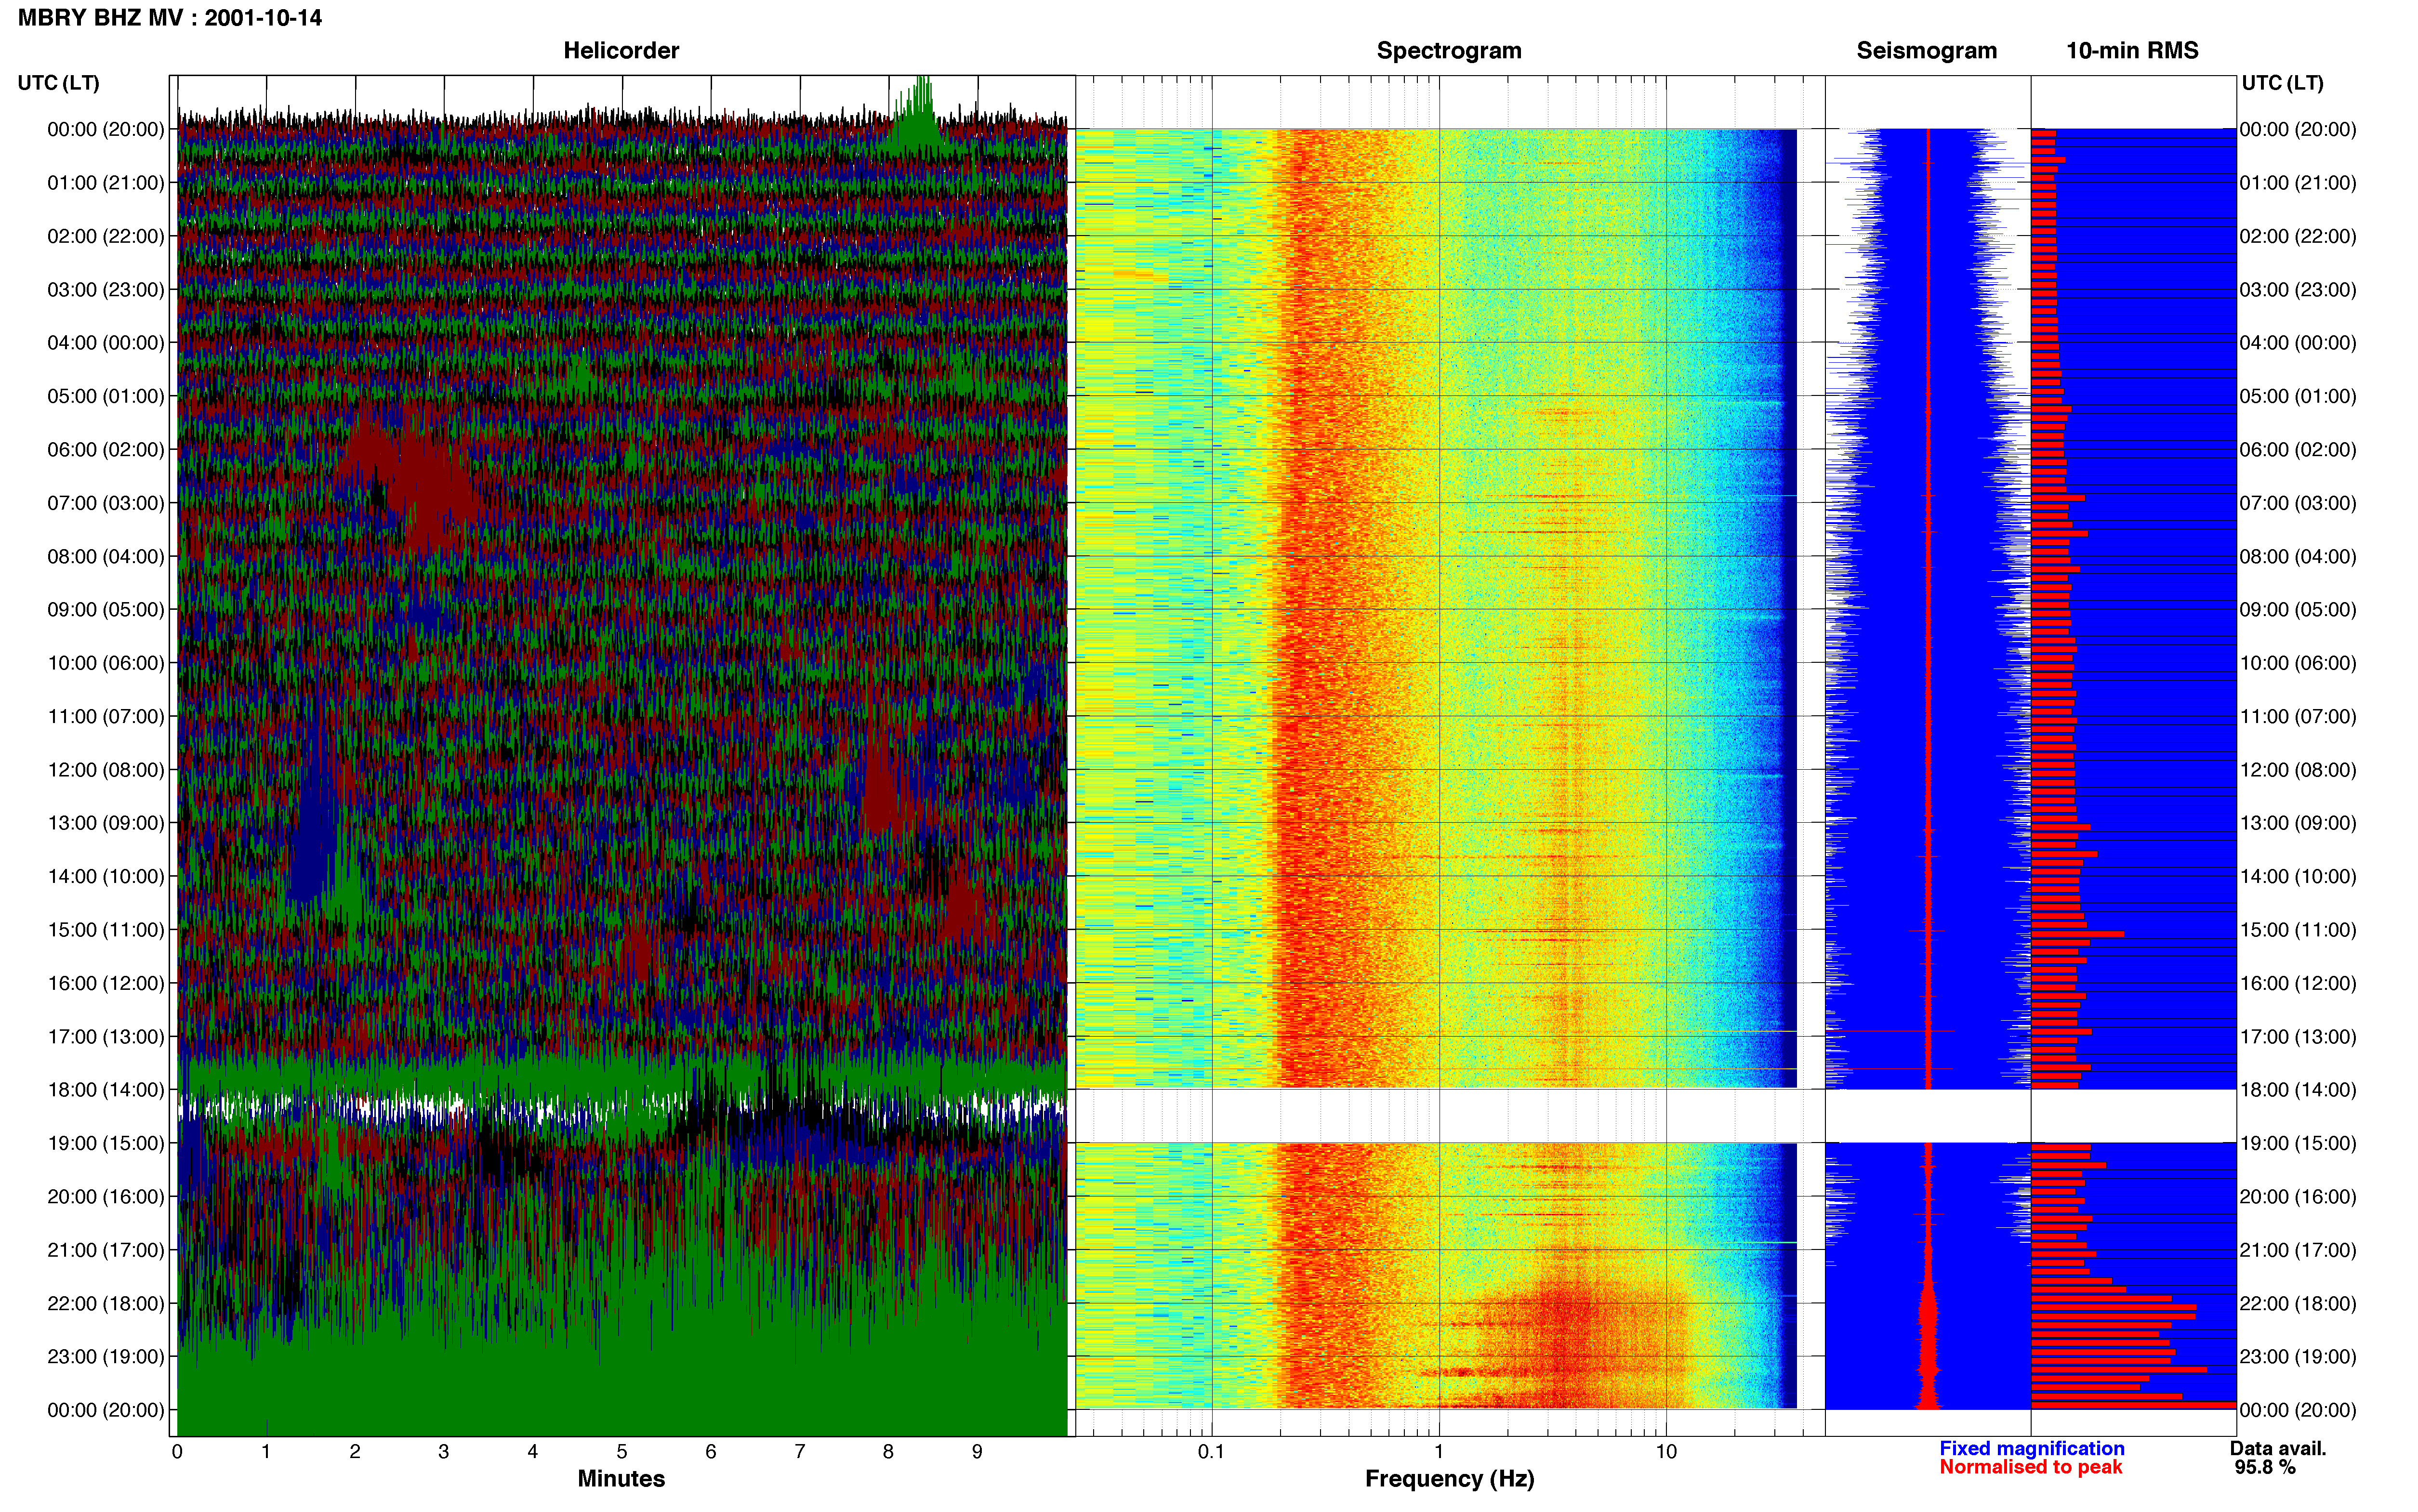
Task: Click minute tick label '9' on helicorder axis
Action: click(x=977, y=1452)
